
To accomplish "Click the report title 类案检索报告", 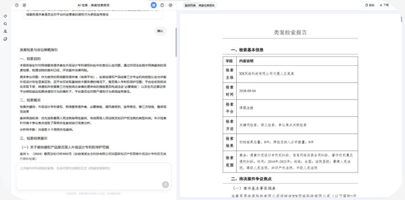I will pos(290,33).
